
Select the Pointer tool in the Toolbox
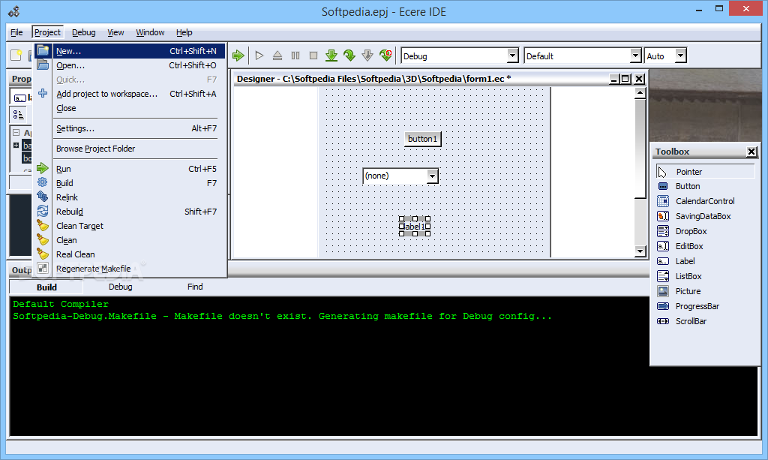pos(662,172)
